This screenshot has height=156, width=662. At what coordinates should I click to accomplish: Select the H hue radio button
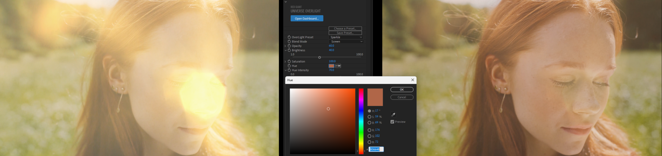point(369,111)
